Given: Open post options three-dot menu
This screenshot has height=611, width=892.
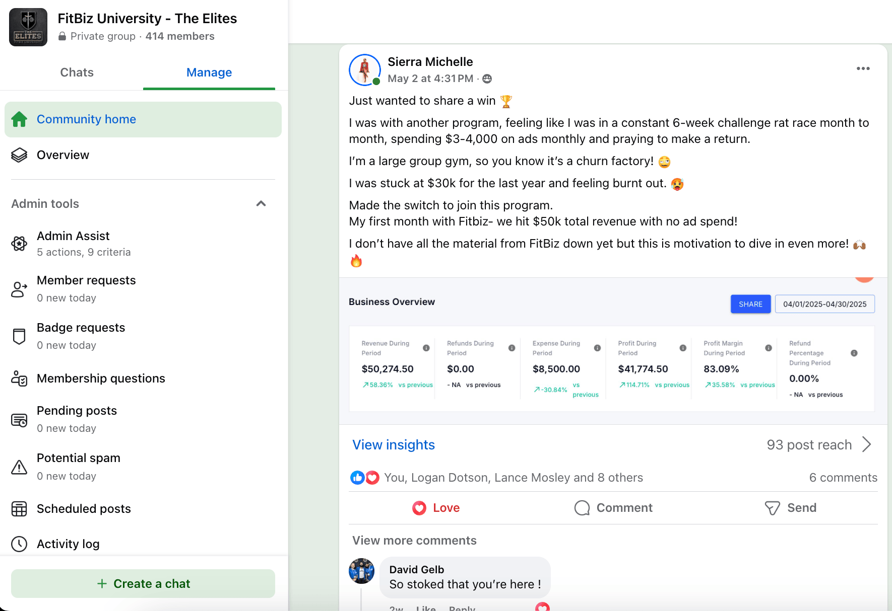Looking at the screenshot, I should (x=863, y=68).
